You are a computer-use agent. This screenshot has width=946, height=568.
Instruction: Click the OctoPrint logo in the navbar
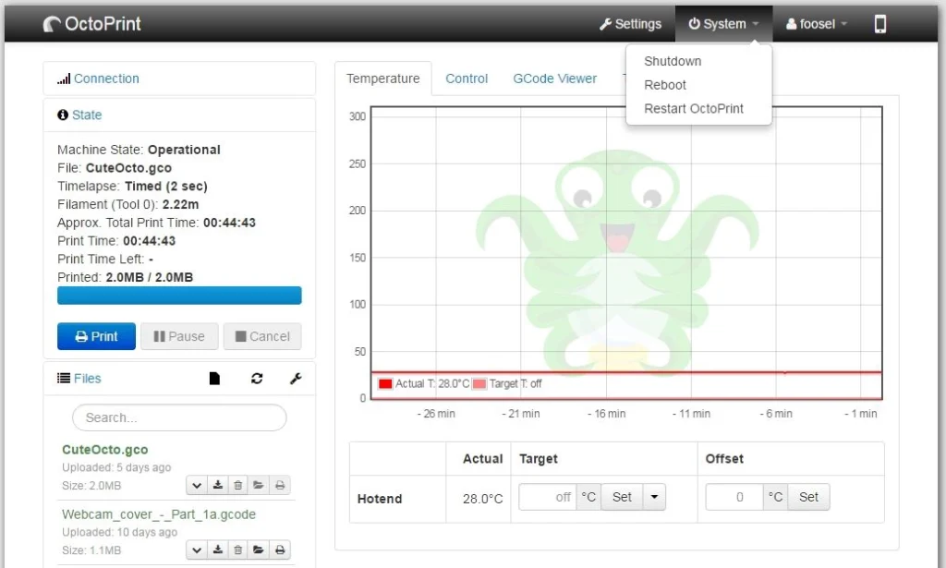tap(91, 23)
